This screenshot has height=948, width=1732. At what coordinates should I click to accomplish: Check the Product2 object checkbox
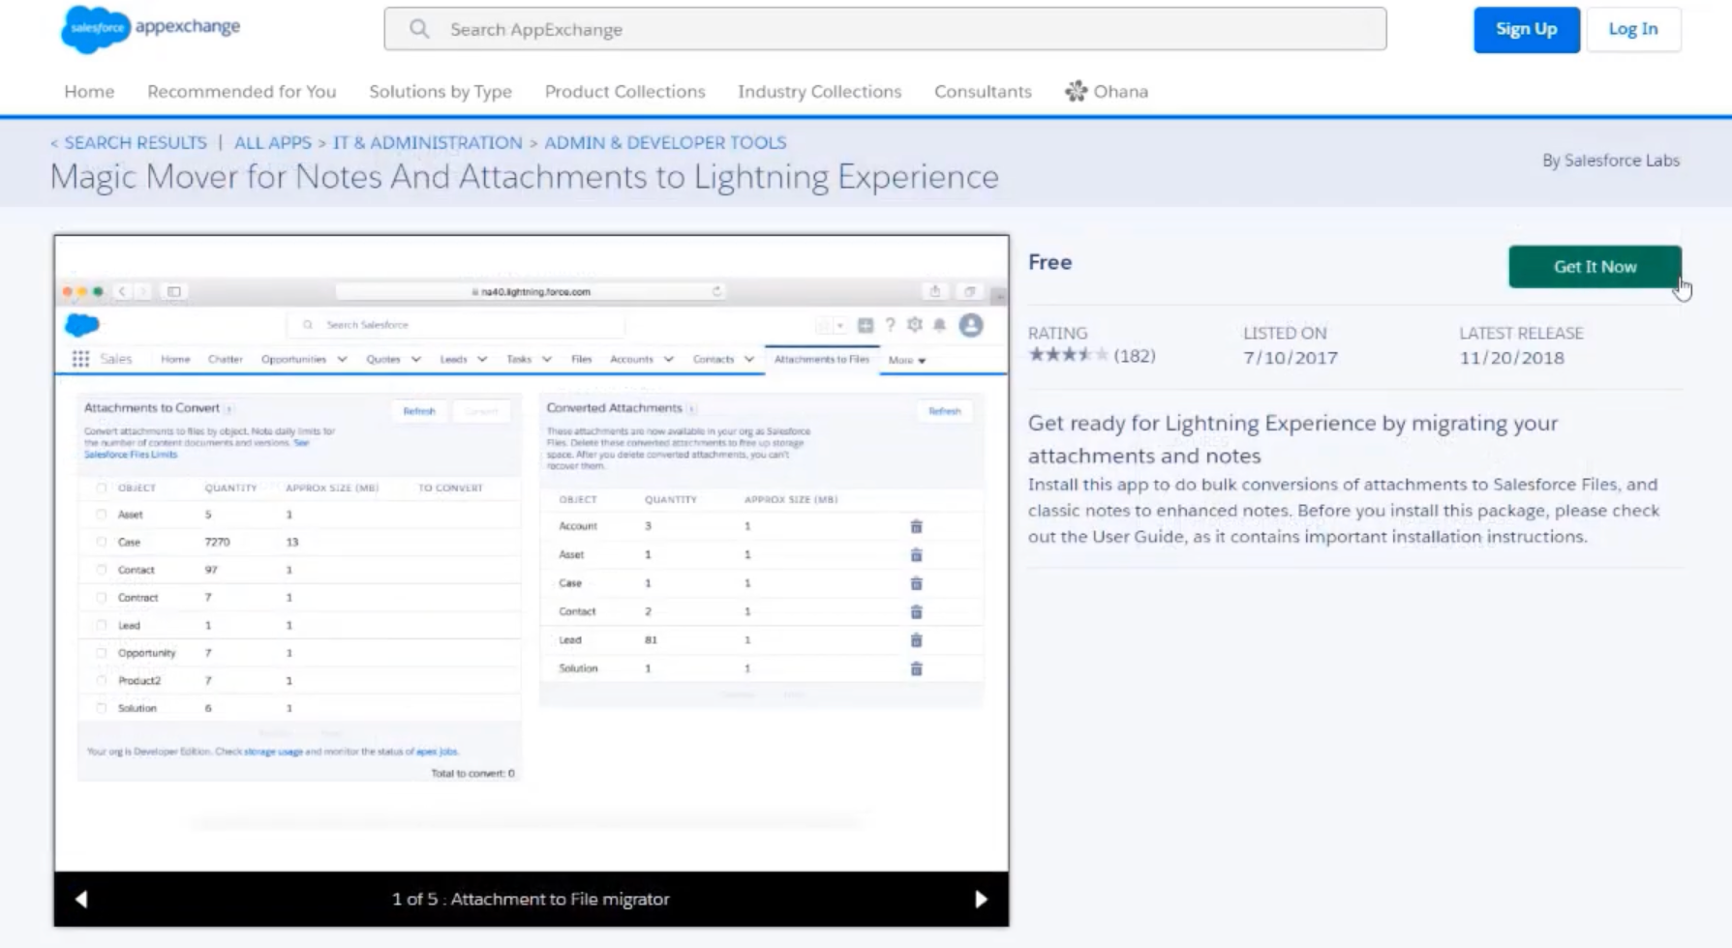pos(102,680)
